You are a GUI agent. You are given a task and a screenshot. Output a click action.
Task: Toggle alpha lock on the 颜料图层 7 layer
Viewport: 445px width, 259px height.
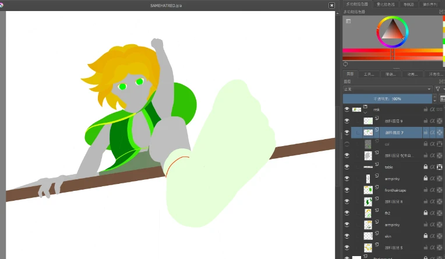tap(432, 133)
